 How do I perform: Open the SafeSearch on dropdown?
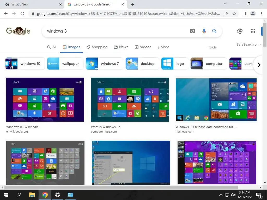[248, 44]
